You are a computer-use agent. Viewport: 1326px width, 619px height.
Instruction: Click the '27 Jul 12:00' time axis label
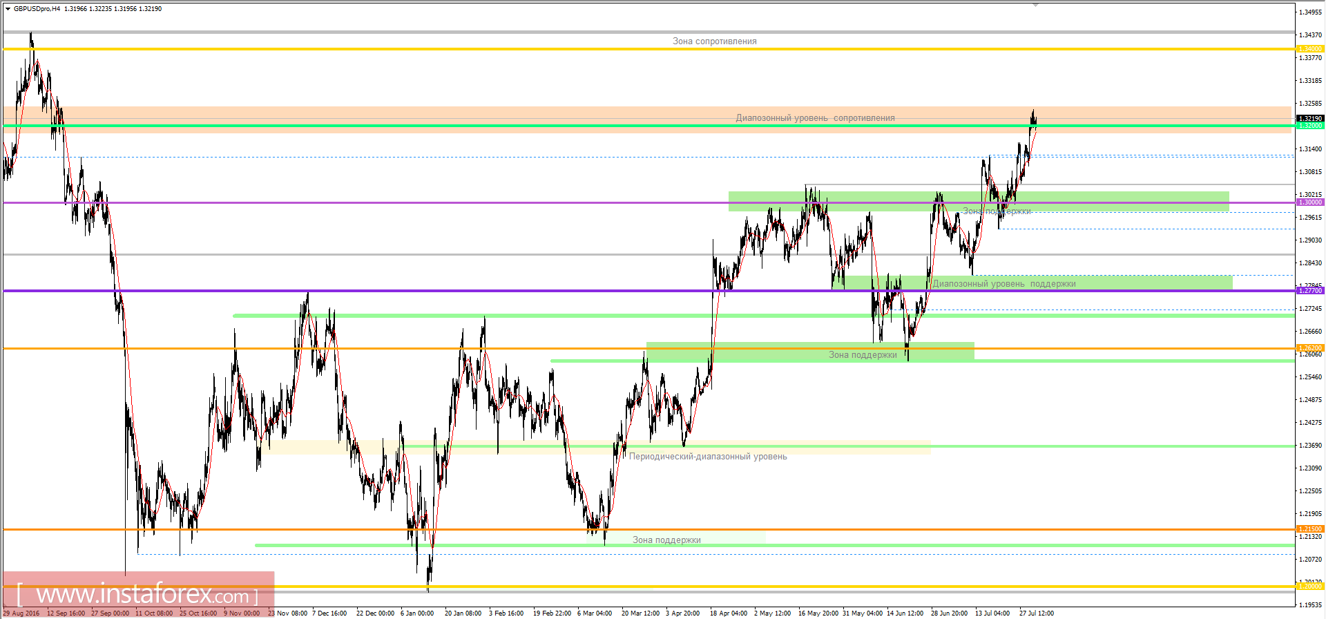1036,613
